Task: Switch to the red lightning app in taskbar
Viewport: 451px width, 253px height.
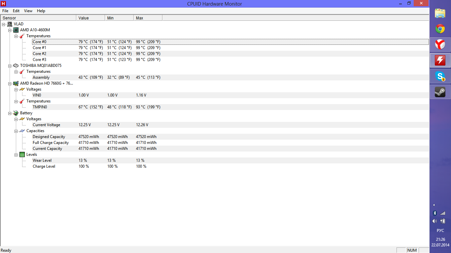Action: point(440,60)
